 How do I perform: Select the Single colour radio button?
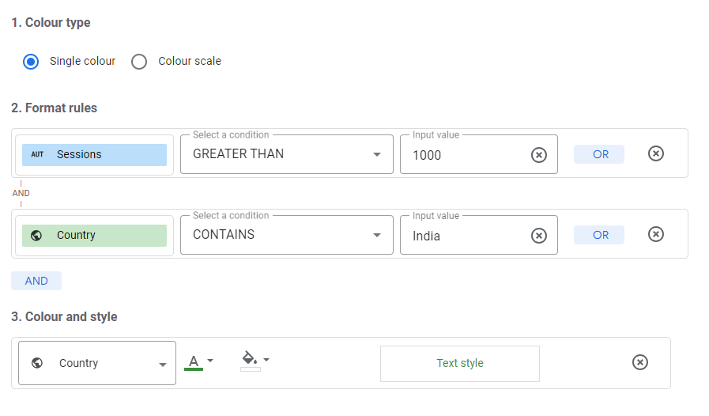click(31, 62)
